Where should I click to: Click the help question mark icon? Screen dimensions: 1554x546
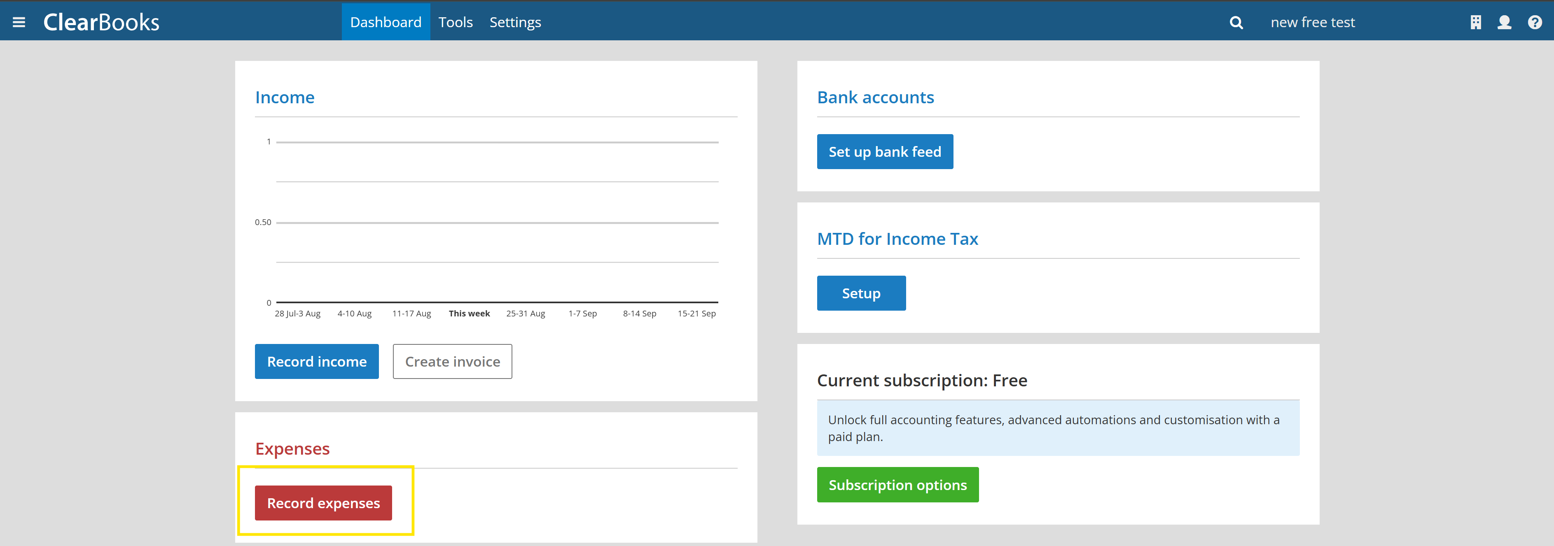pos(1535,22)
